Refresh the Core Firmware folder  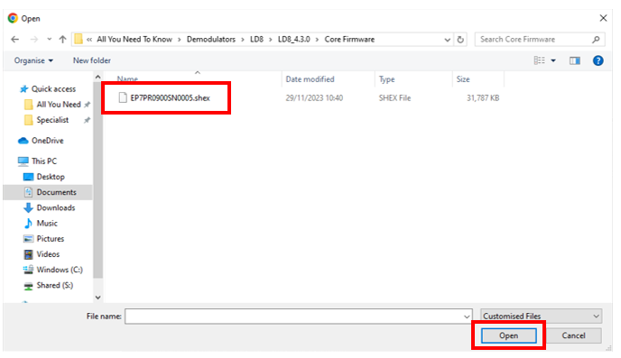[460, 40]
